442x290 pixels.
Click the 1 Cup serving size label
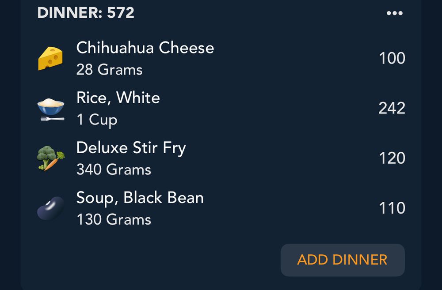coord(95,120)
